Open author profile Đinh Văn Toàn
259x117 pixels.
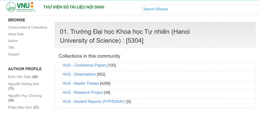point(20,77)
